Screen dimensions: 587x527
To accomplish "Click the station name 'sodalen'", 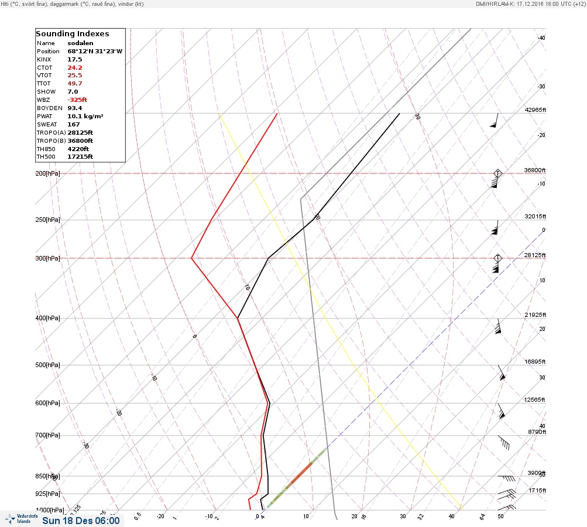I will [x=80, y=43].
